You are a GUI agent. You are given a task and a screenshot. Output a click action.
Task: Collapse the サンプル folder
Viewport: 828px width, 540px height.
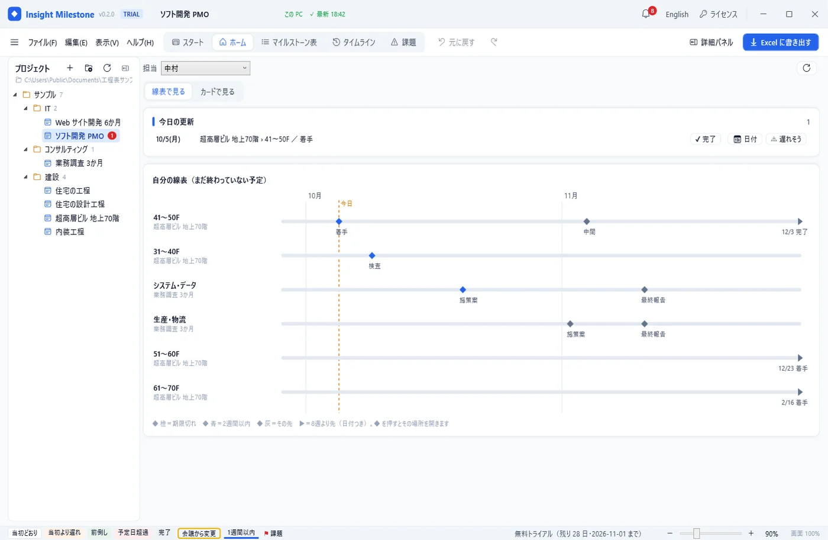[15, 95]
